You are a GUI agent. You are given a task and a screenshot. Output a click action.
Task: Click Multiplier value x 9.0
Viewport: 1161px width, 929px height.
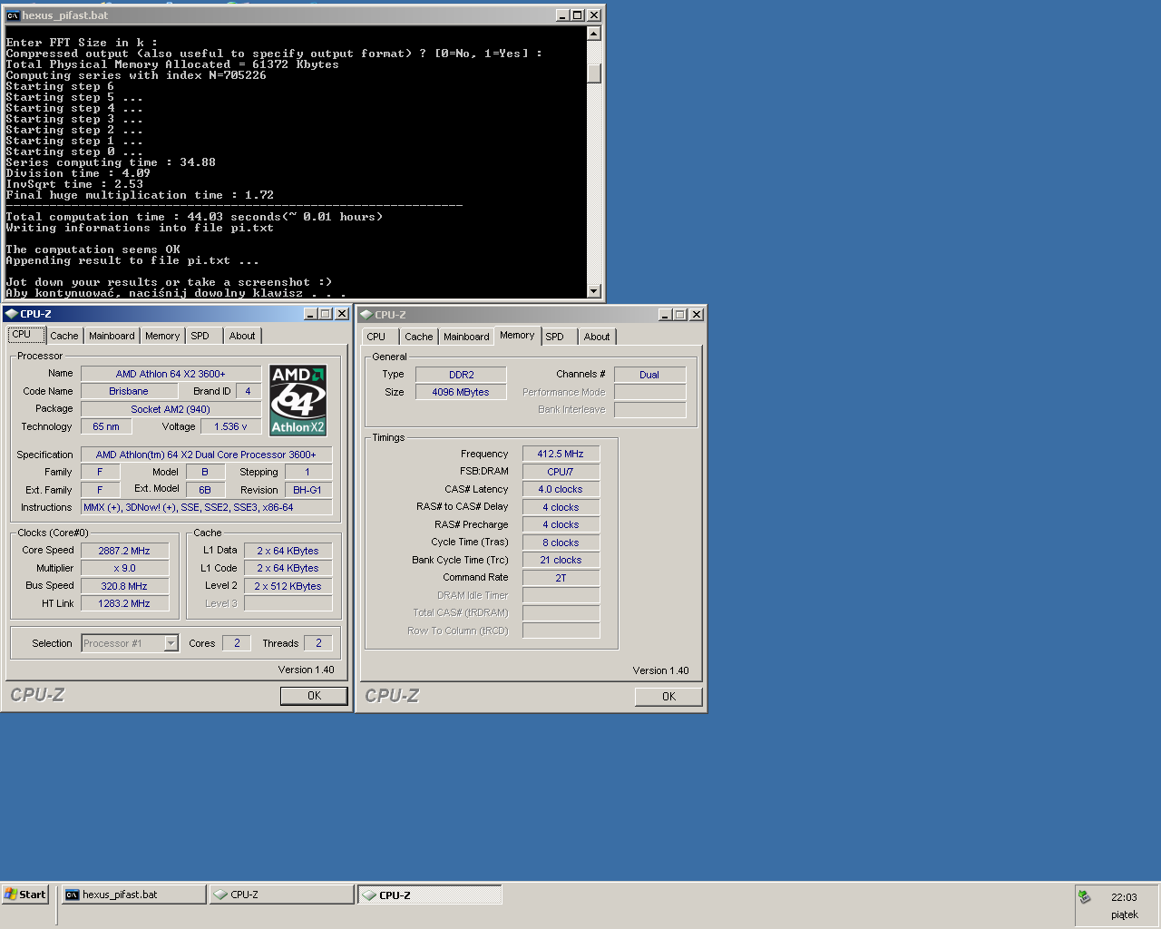[x=124, y=568]
